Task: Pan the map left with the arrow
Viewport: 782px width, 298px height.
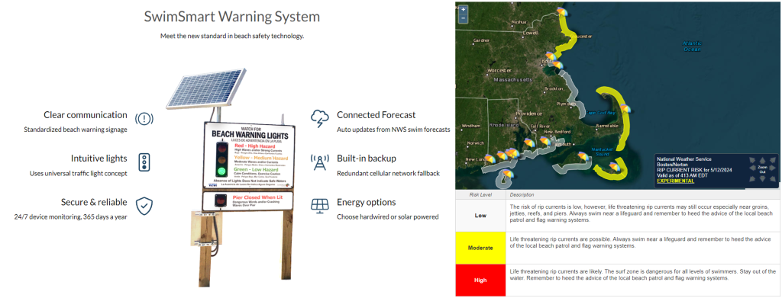Action: (752, 168)
